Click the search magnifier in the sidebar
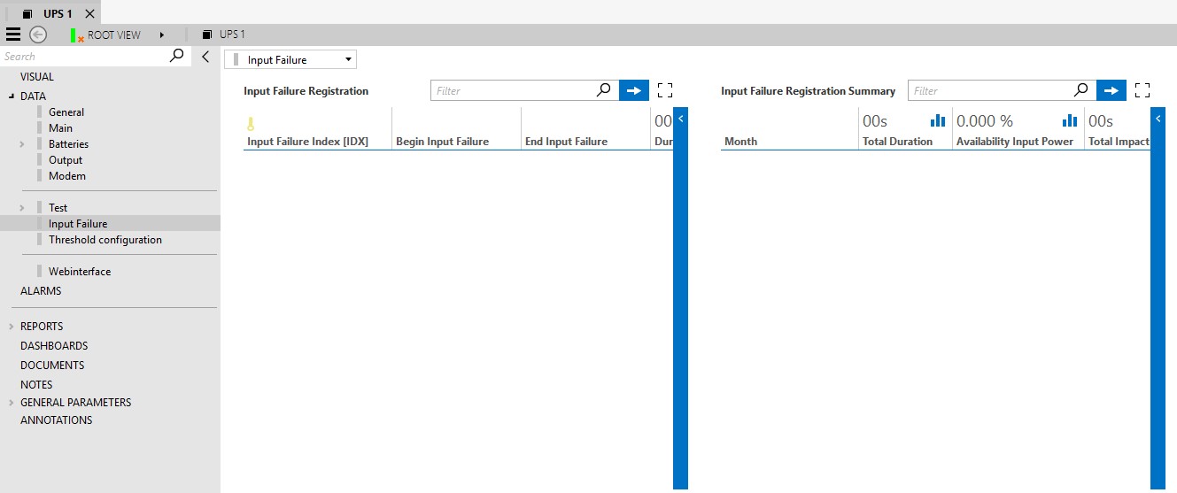Screen dimensions: 1177x493 [177, 56]
